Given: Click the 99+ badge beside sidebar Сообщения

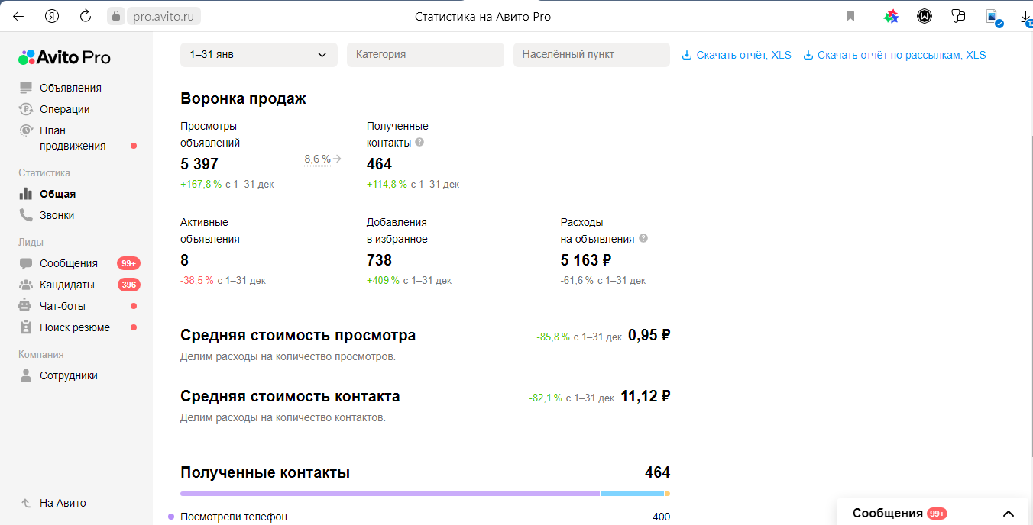Looking at the screenshot, I should point(128,263).
